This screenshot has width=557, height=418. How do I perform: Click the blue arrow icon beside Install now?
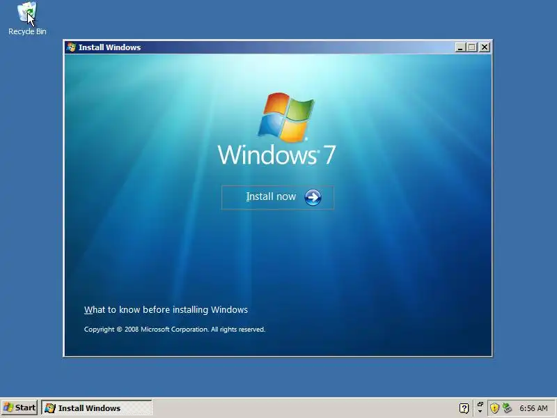coord(313,197)
